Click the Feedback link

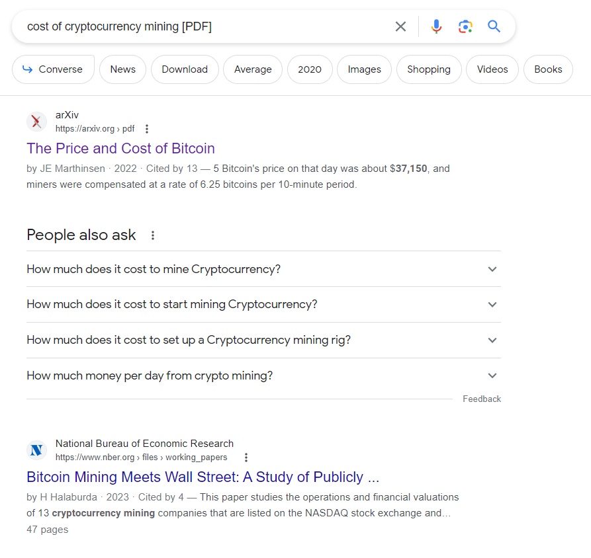point(482,399)
